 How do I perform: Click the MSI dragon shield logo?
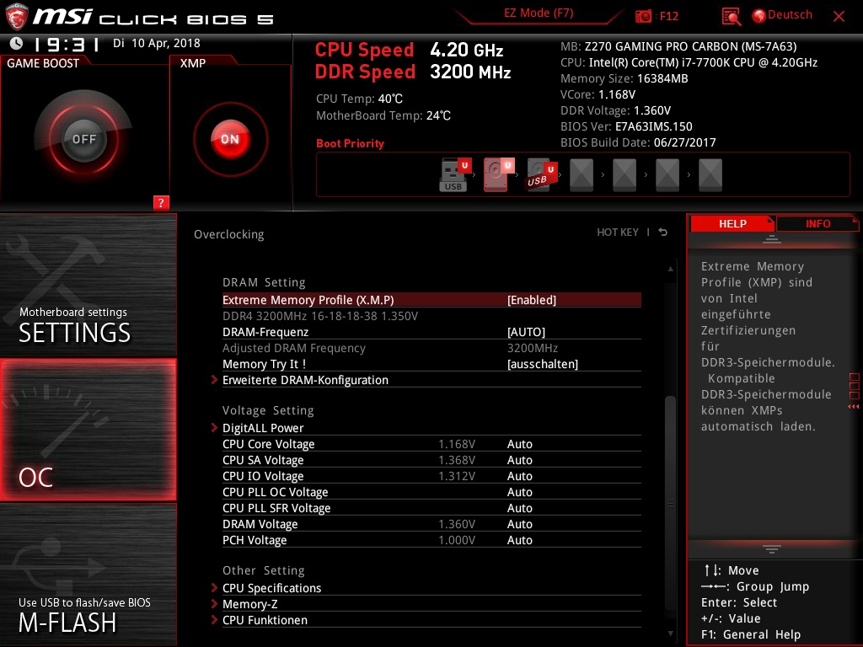(x=17, y=17)
